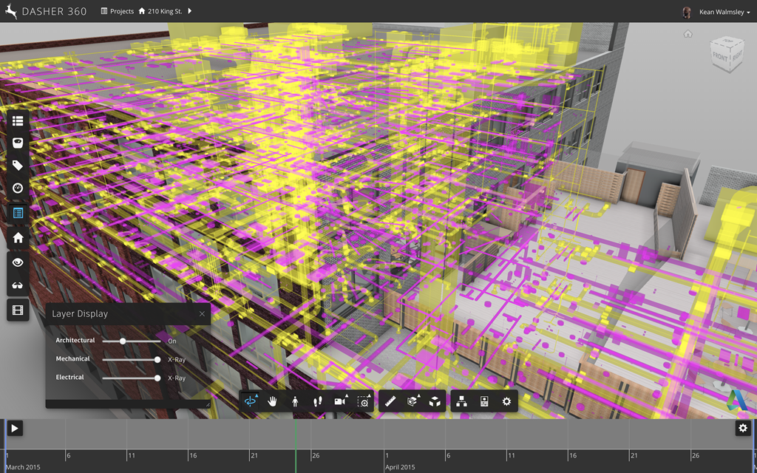Viewport: 757px width, 473px height.
Task: Close the Layer Display panel
Action: [x=202, y=314]
